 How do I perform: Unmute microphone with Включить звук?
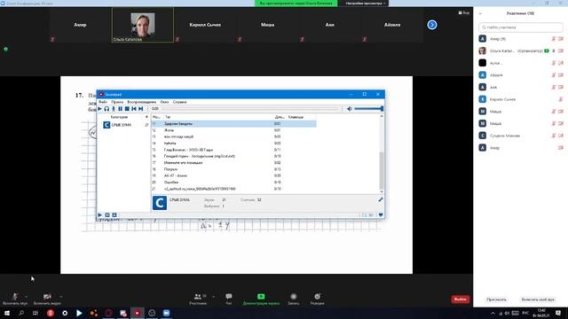pyautogui.click(x=14, y=299)
